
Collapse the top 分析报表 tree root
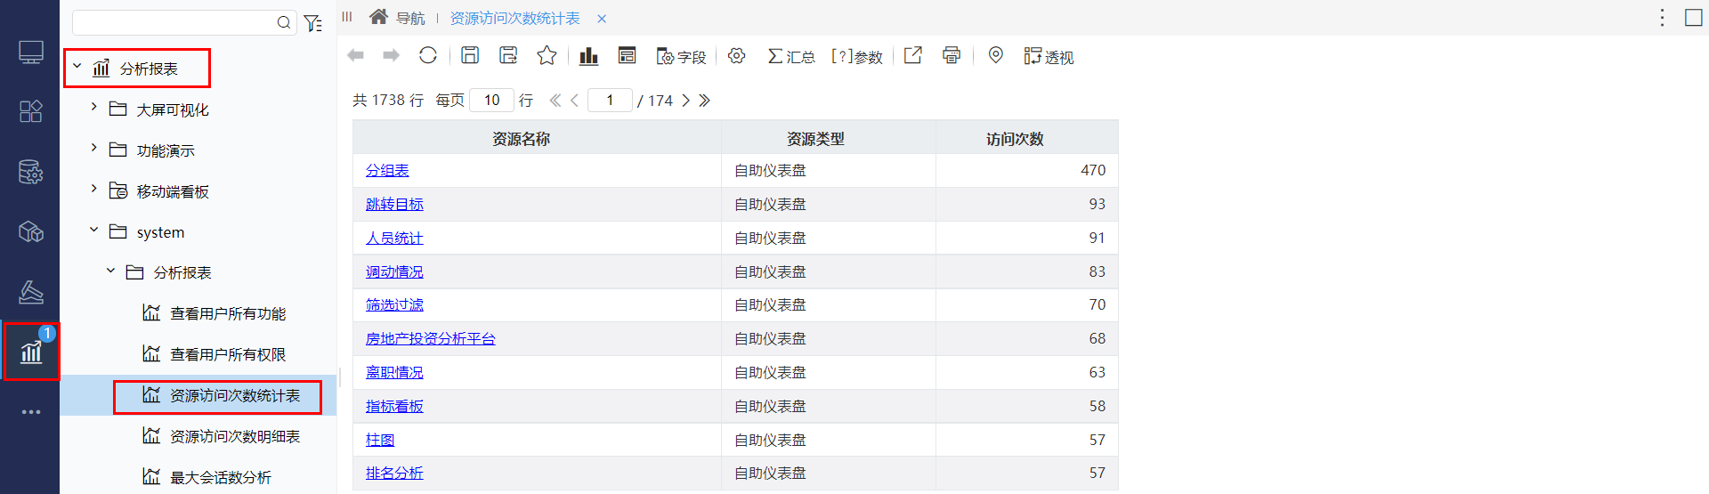click(x=77, y=66)
